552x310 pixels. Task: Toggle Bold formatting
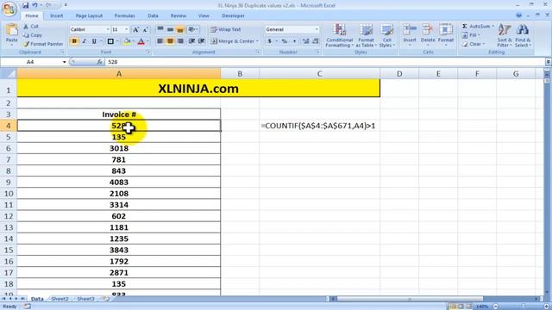(x=74, y=41)
